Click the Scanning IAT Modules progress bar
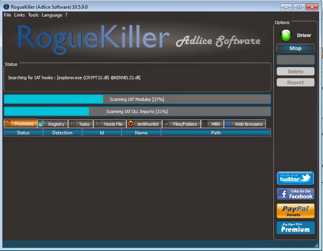This screenshot has height=251, width=323. [x=137, y=99]
